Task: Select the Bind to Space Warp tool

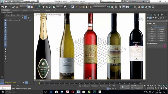Action: (x=17, y=7)
